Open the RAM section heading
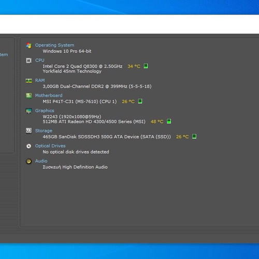 [40, 80]
